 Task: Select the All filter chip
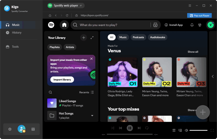(x=111, y=37)
